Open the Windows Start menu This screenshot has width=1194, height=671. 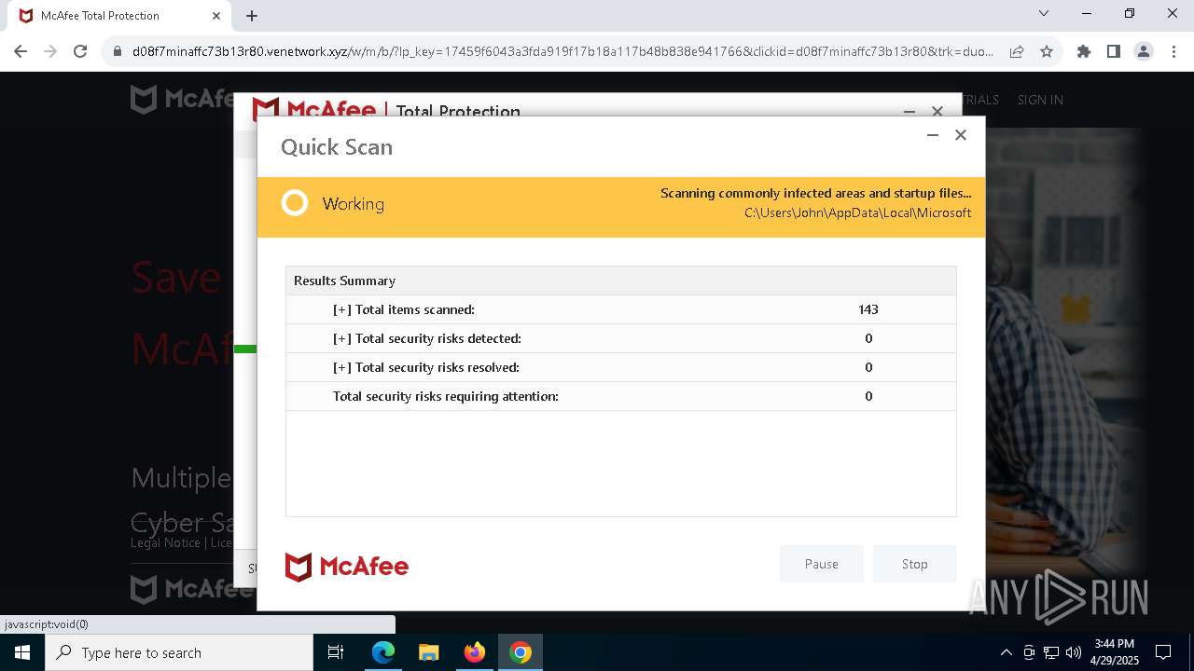pyautogui.click(x=22, y=652)
